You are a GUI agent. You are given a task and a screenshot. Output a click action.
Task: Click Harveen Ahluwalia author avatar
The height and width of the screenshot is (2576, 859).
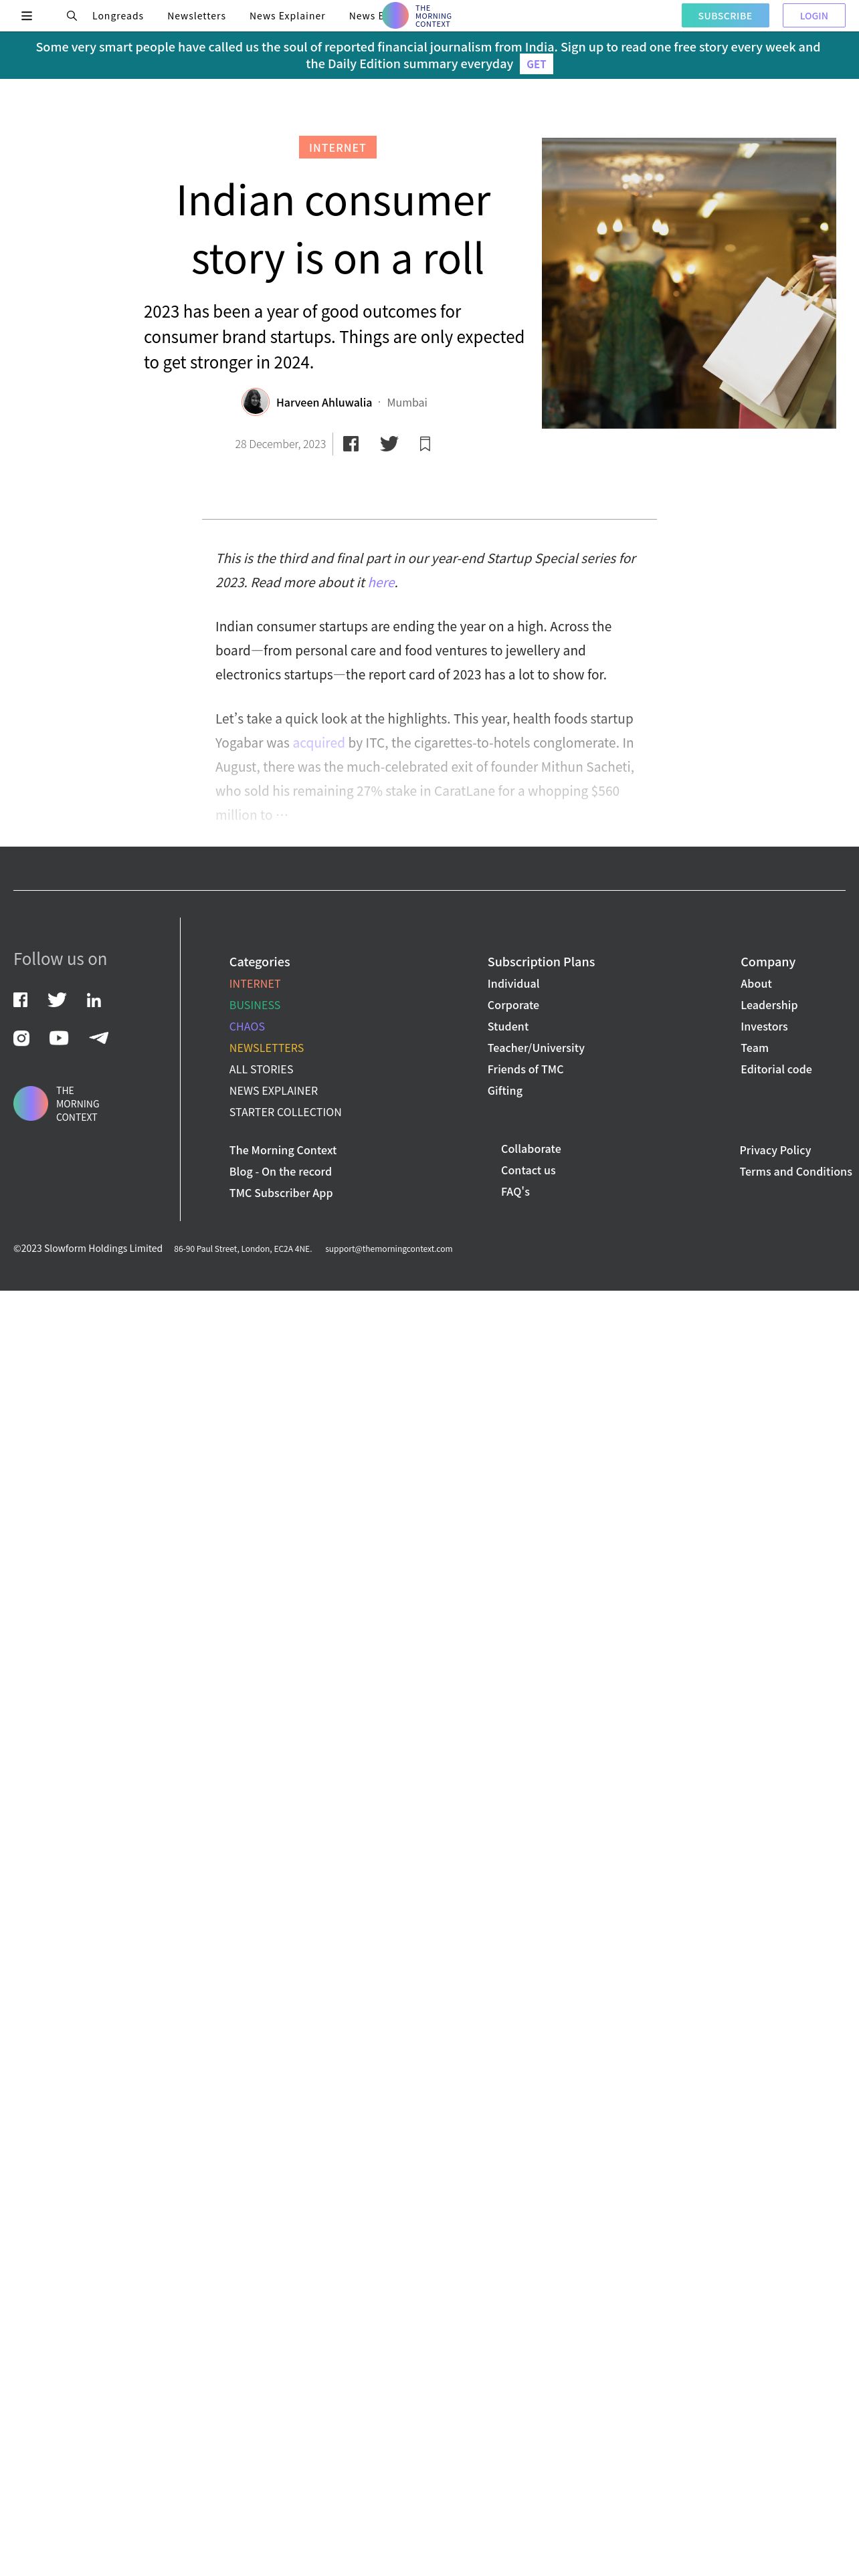(256, 402)
